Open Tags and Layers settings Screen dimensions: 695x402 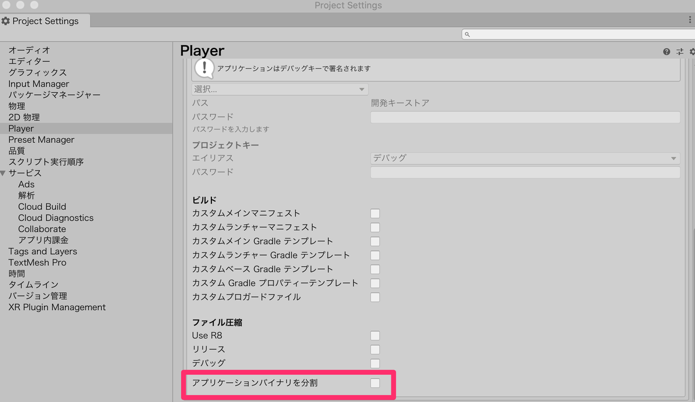pos(43,252)
